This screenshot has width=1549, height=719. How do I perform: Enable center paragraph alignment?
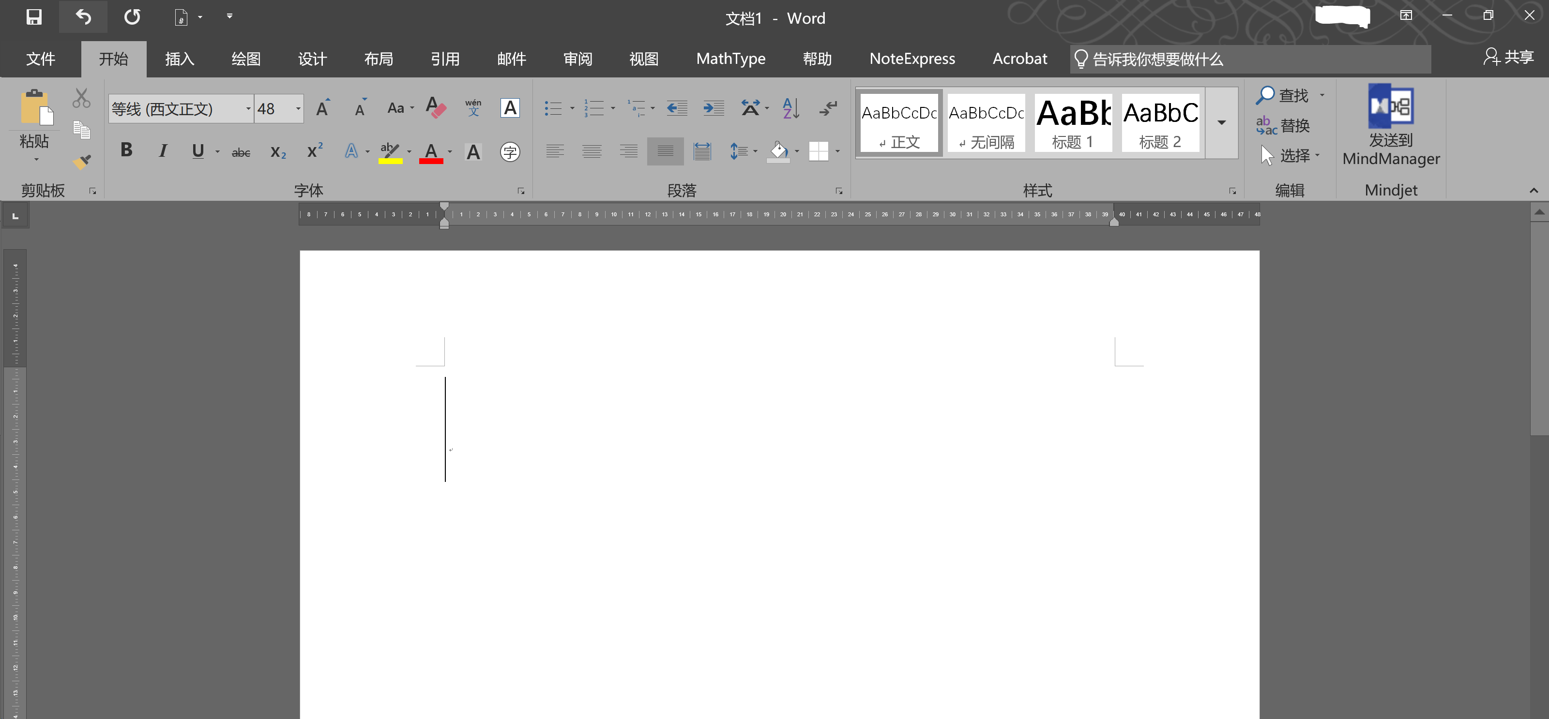592,151
